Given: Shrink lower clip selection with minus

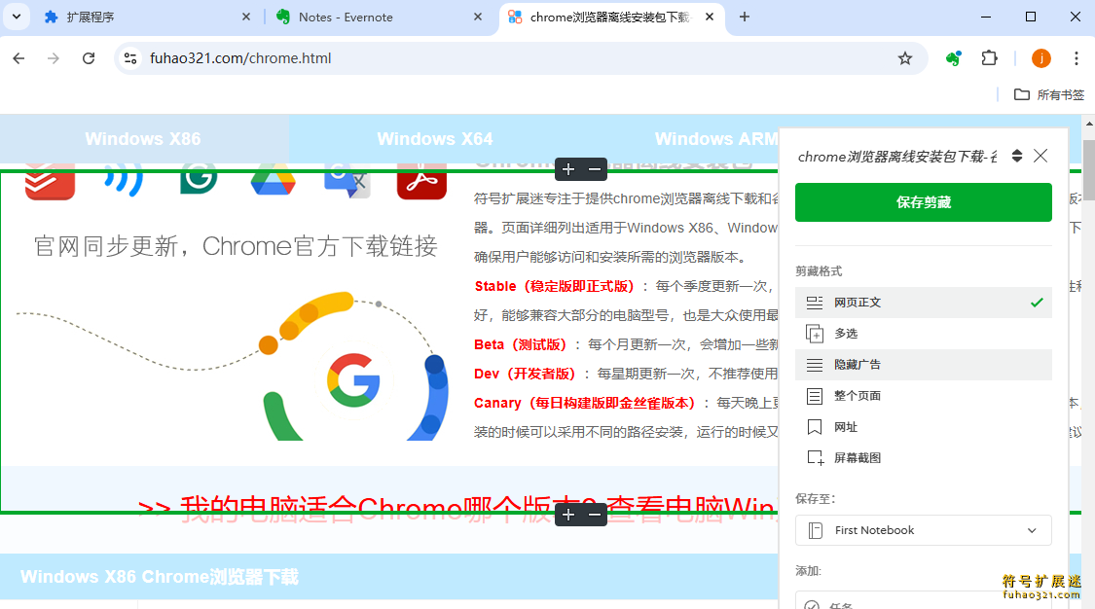Looking at the screenshot, I should [595, 515].
